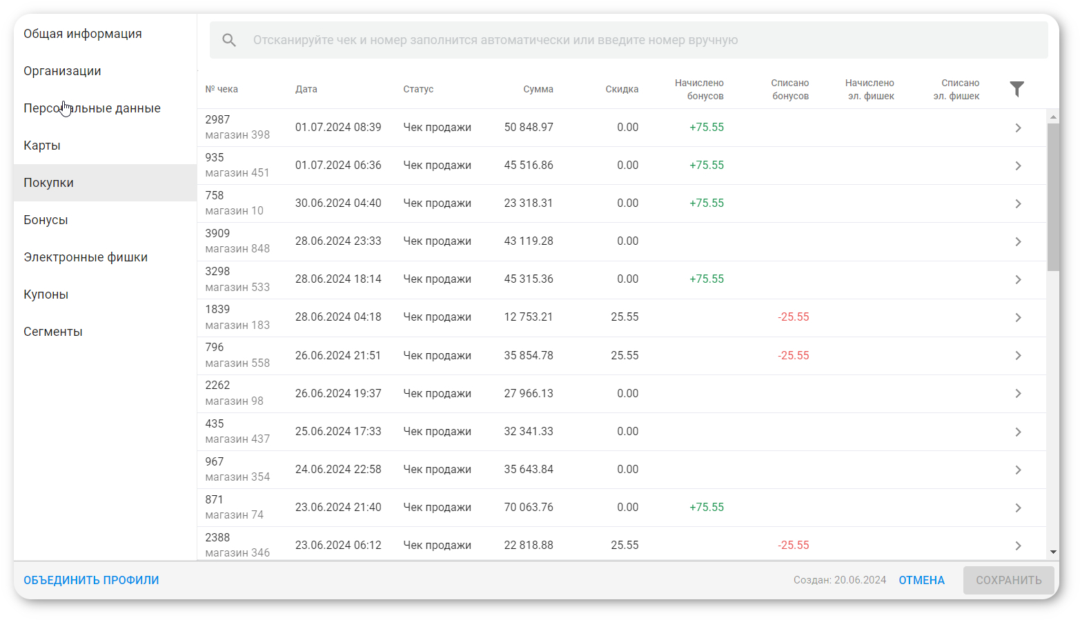Open Бонусы section
This screenshot has width=1080, height=620.
(x=105, y=220)
